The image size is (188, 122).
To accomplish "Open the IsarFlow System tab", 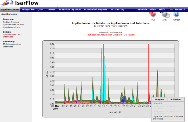I will tap(70, 9).
